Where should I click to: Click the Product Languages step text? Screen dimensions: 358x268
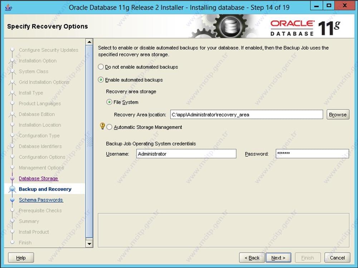coord(40,103)
